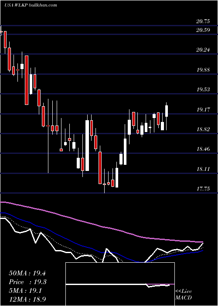Image resolution: width=218 pixels, height=306 pixels.
Task: Click the Price : 19.3 readout
Action: [x=27, y=282]
